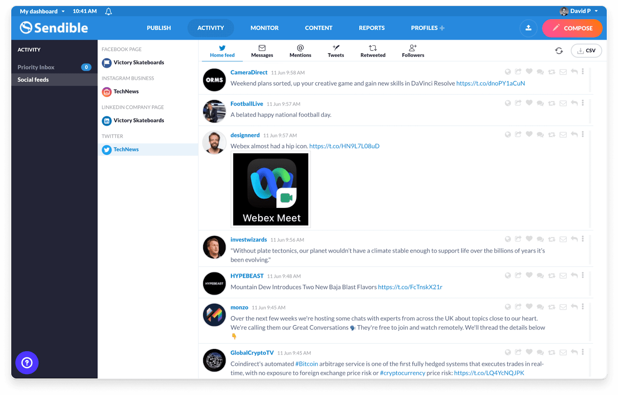Screen dimensions: 618x395
Task: Export the feed as CSV
Action: (x=586, y=51)
